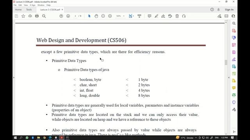Open the notifications bell
Viewport: 250px width, 140px height.
click(218, 9)
